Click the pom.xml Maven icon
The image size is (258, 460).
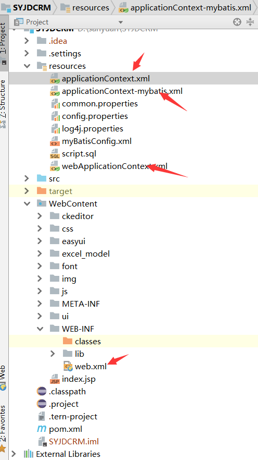pos(42,429)
